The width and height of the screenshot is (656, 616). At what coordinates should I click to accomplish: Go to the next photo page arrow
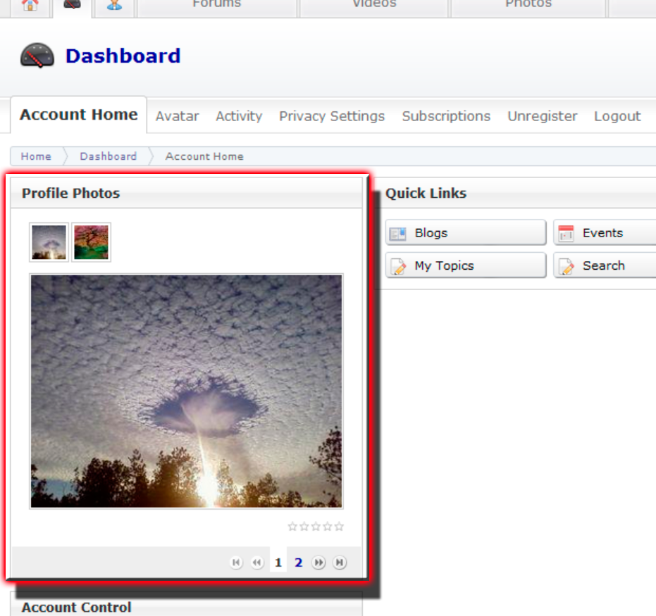tap(319, 562)
